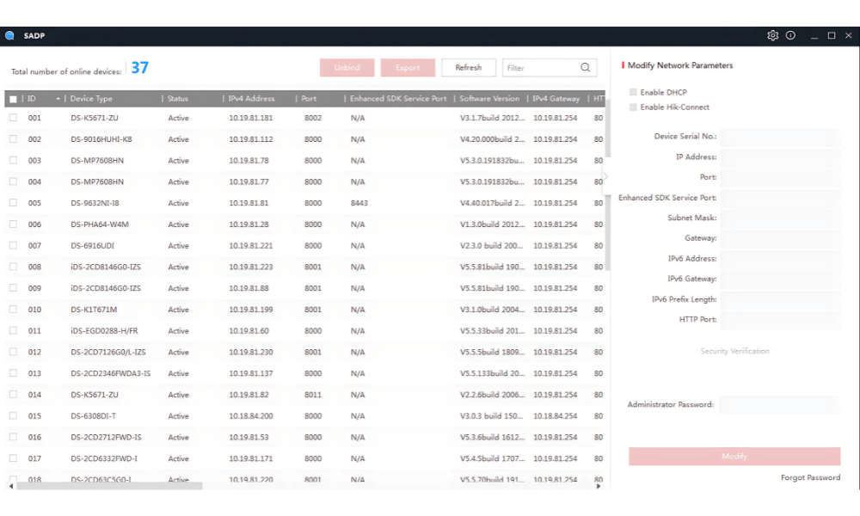Collapse the right panel with the arrow handle
This screenshot has height=516, width=860.
pos(605,176)
